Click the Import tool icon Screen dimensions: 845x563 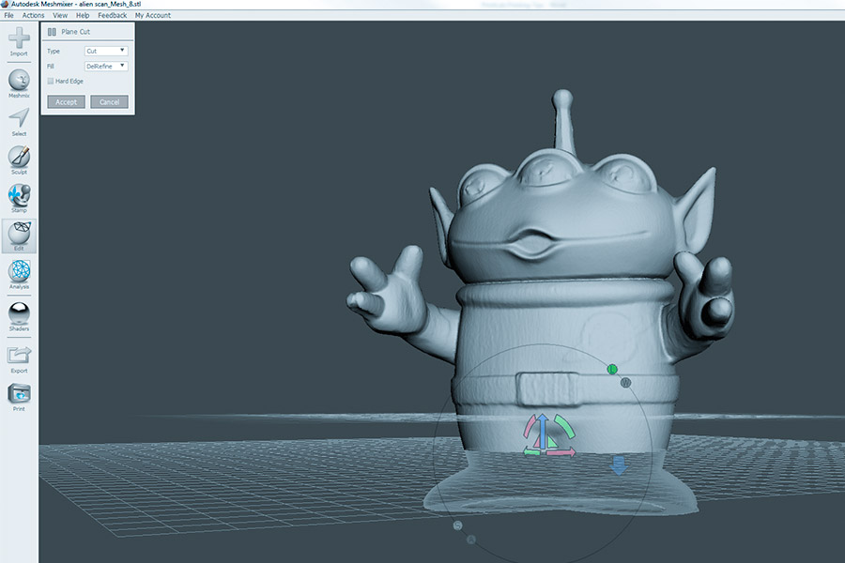(x=19, y=40)
